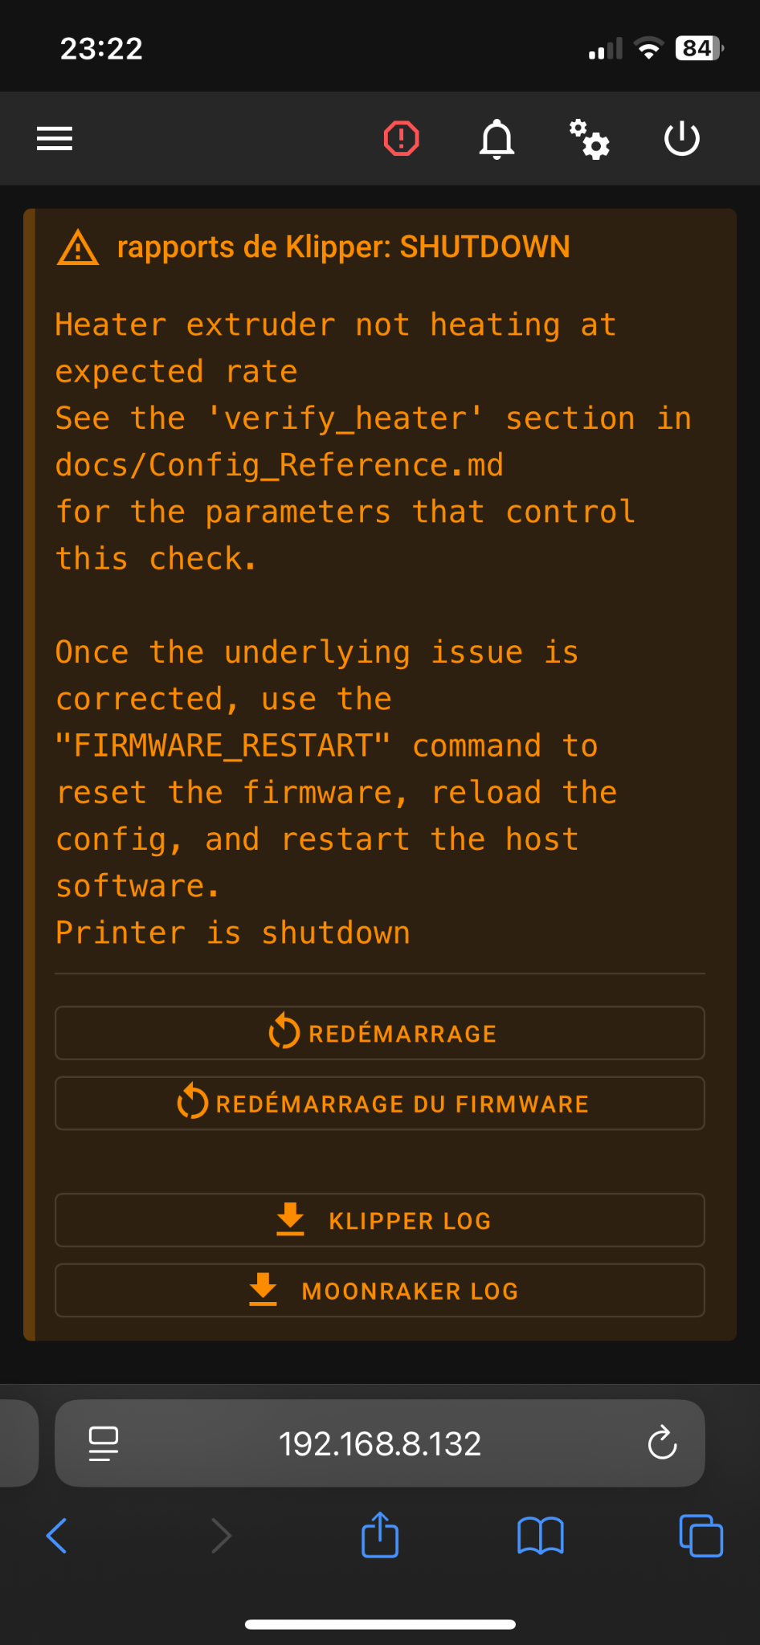The height and width of the screenshot is (1645, 760).
Task: Go back in Safari
Action: pos(57,1537)
